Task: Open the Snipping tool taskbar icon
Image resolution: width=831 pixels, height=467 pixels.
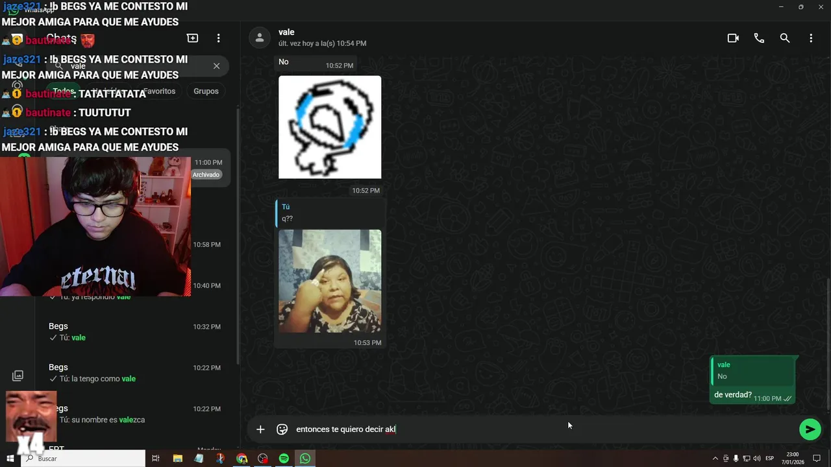Action: [x=220, y=459]
